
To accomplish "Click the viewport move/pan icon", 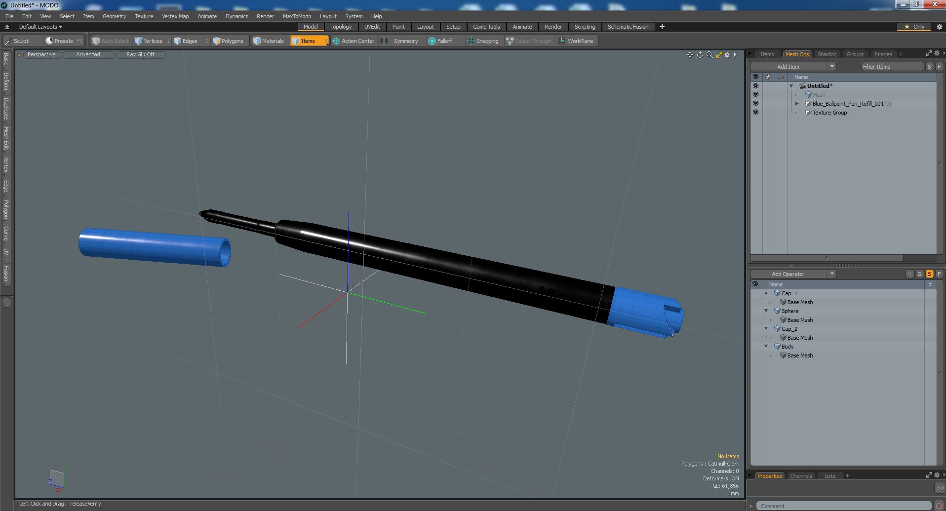I will pyautogui.click(x=690, y=55).
